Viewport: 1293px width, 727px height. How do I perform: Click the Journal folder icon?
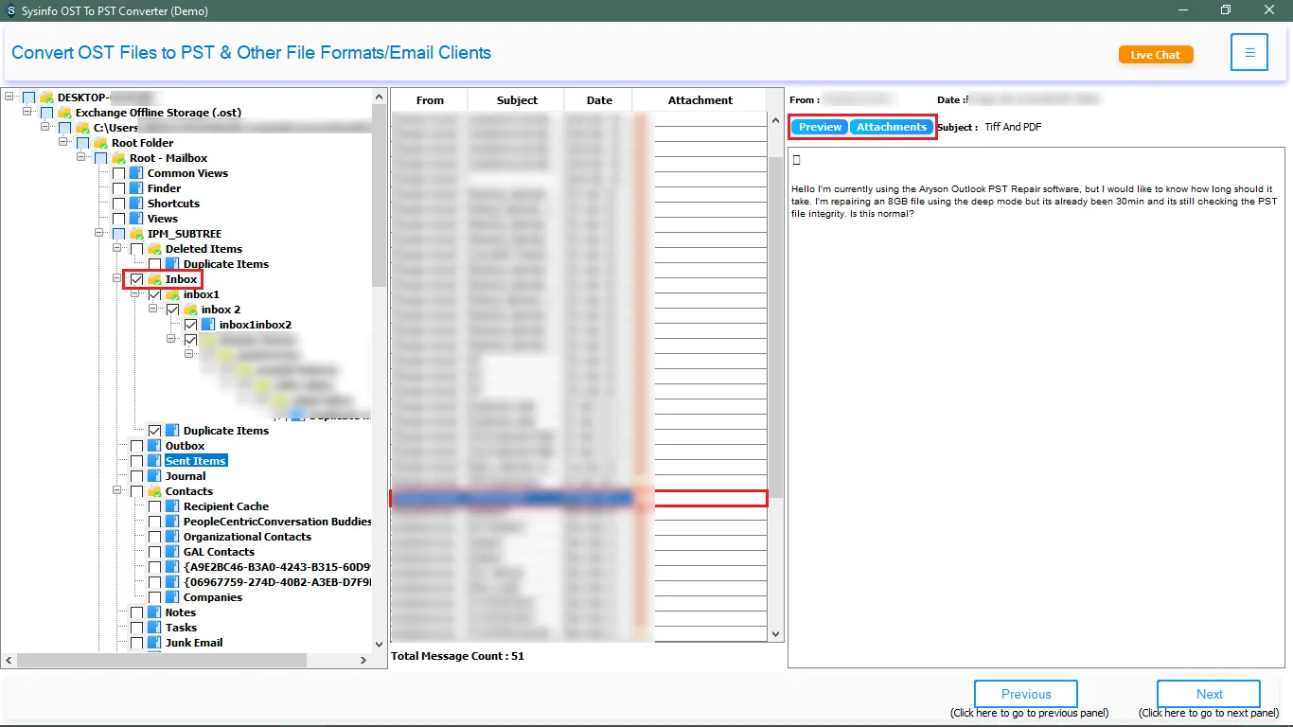point(154,476)
